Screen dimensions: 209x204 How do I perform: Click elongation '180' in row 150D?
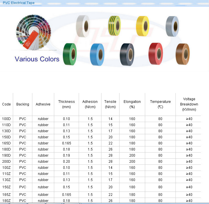(132, 137)
